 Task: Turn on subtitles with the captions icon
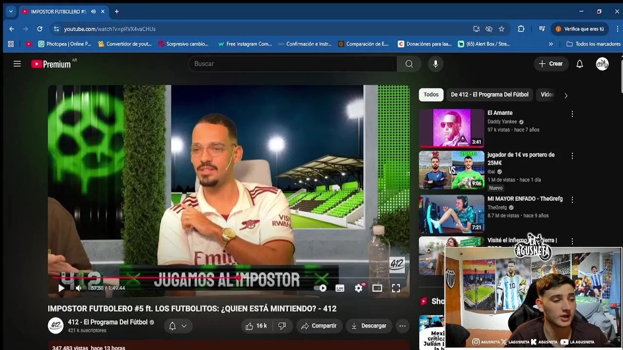coord(340,288)
